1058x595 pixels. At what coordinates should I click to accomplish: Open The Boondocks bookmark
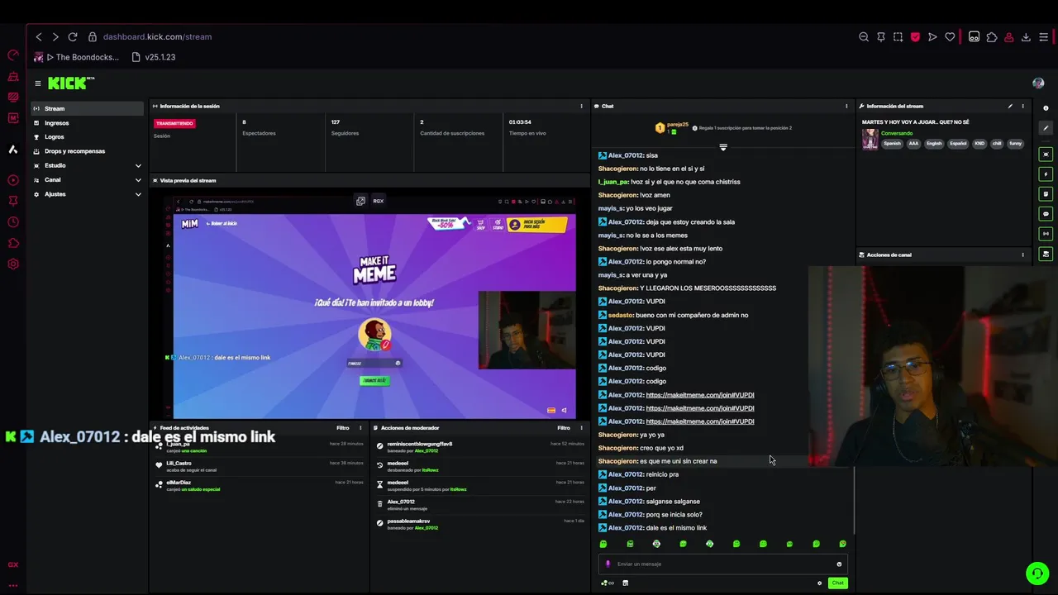[x=77, y=57]
